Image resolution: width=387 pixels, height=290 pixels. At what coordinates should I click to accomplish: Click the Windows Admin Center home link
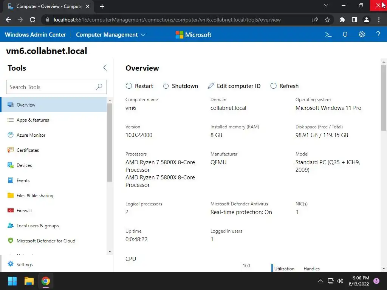pos(35,34)
